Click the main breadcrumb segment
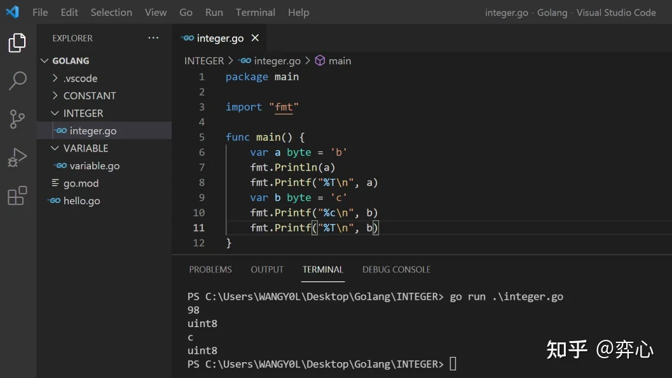This screenshot has height=378, width=672. [x=340, y=61]
